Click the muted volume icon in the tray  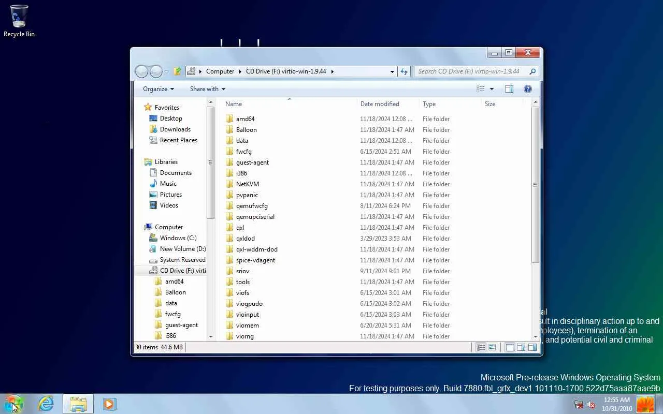[591, 405]
